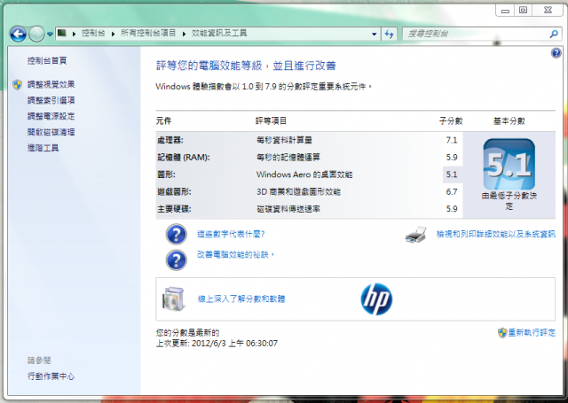Open 調整索引選項 in the sidebar
The image size is (568, 403).
[51, 100]
